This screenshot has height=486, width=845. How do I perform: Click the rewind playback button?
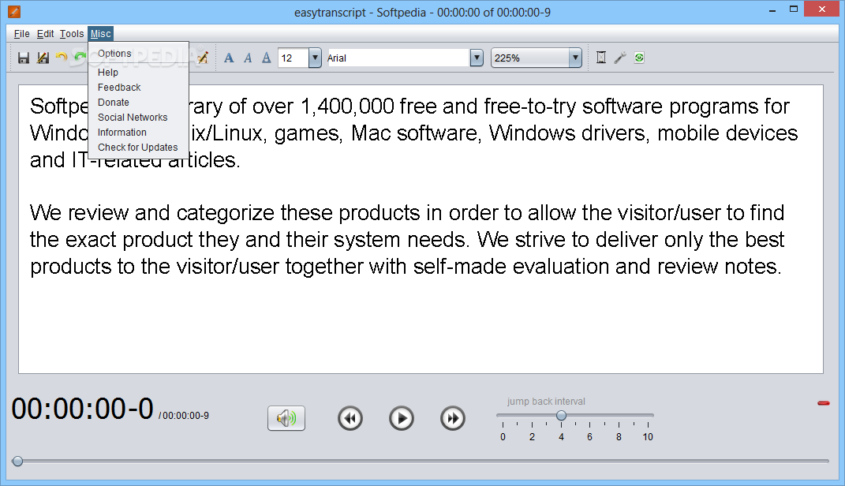[350, 418]
